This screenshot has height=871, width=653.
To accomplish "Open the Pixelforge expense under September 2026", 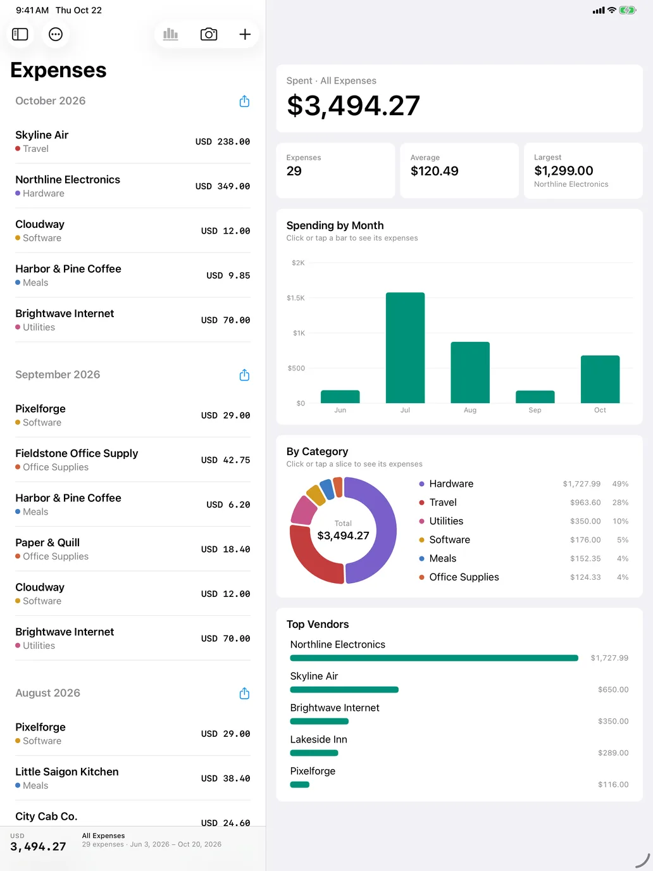I will 133,415.
